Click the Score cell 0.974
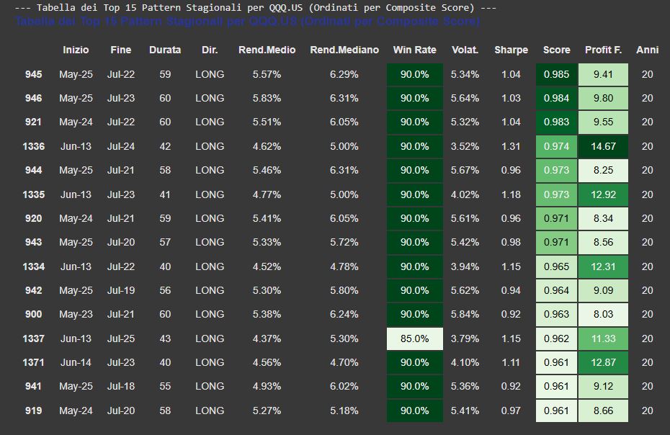The width and height of the screenshot is (670, 435). coord(556,147)
